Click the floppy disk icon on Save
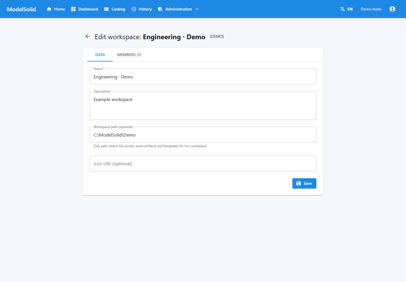The height and width of the screenshot is (282, 406). [x=299, y=183]
